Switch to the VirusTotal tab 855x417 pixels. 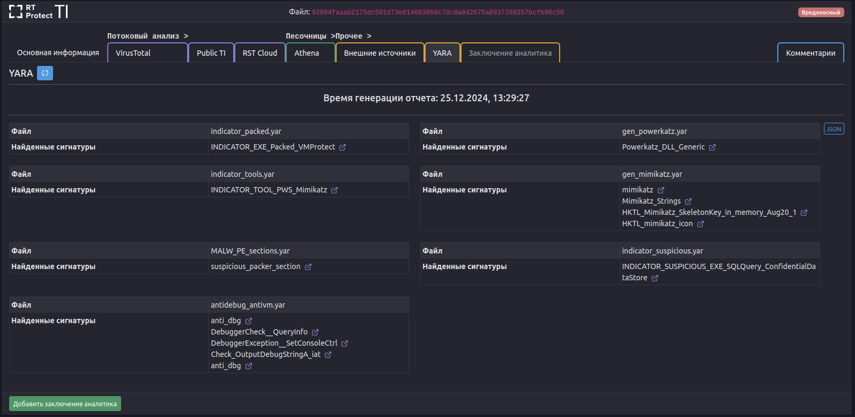click(x=147, y=53)
